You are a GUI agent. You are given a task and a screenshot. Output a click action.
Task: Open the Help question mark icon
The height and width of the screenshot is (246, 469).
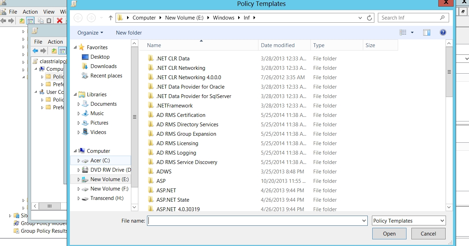[x=443, y=32]
